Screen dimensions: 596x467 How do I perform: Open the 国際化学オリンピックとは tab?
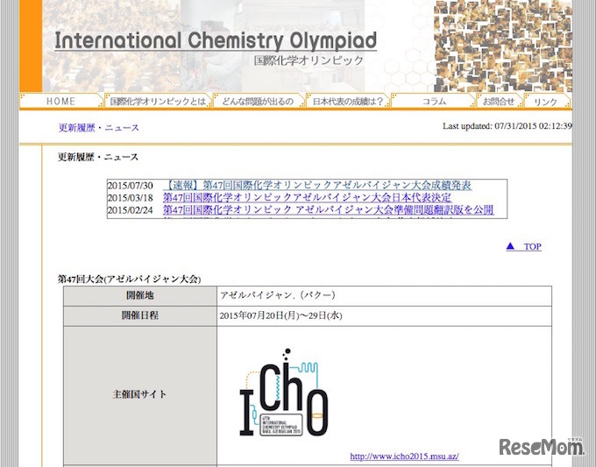(158, 101)
